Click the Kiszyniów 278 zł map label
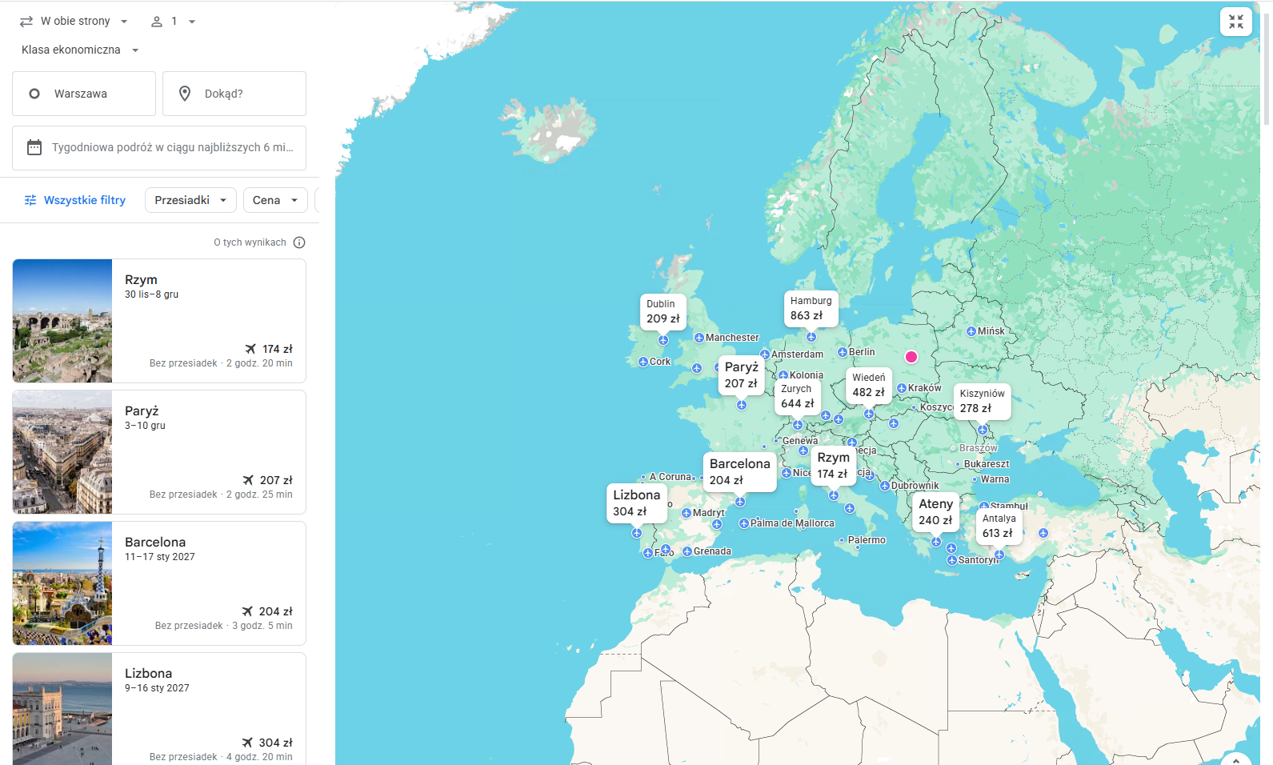This screenshot has height=765, width=1273. coord(982,401)
